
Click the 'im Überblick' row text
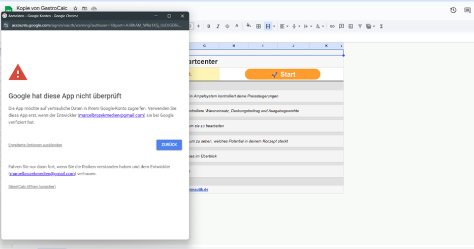(203, 156)
